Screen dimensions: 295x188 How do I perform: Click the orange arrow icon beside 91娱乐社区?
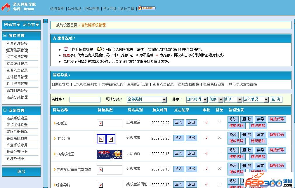click(x=54, y=154)
